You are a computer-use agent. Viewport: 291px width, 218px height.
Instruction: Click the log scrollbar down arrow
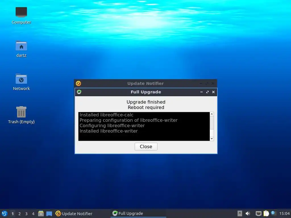[x=211, y=139]
